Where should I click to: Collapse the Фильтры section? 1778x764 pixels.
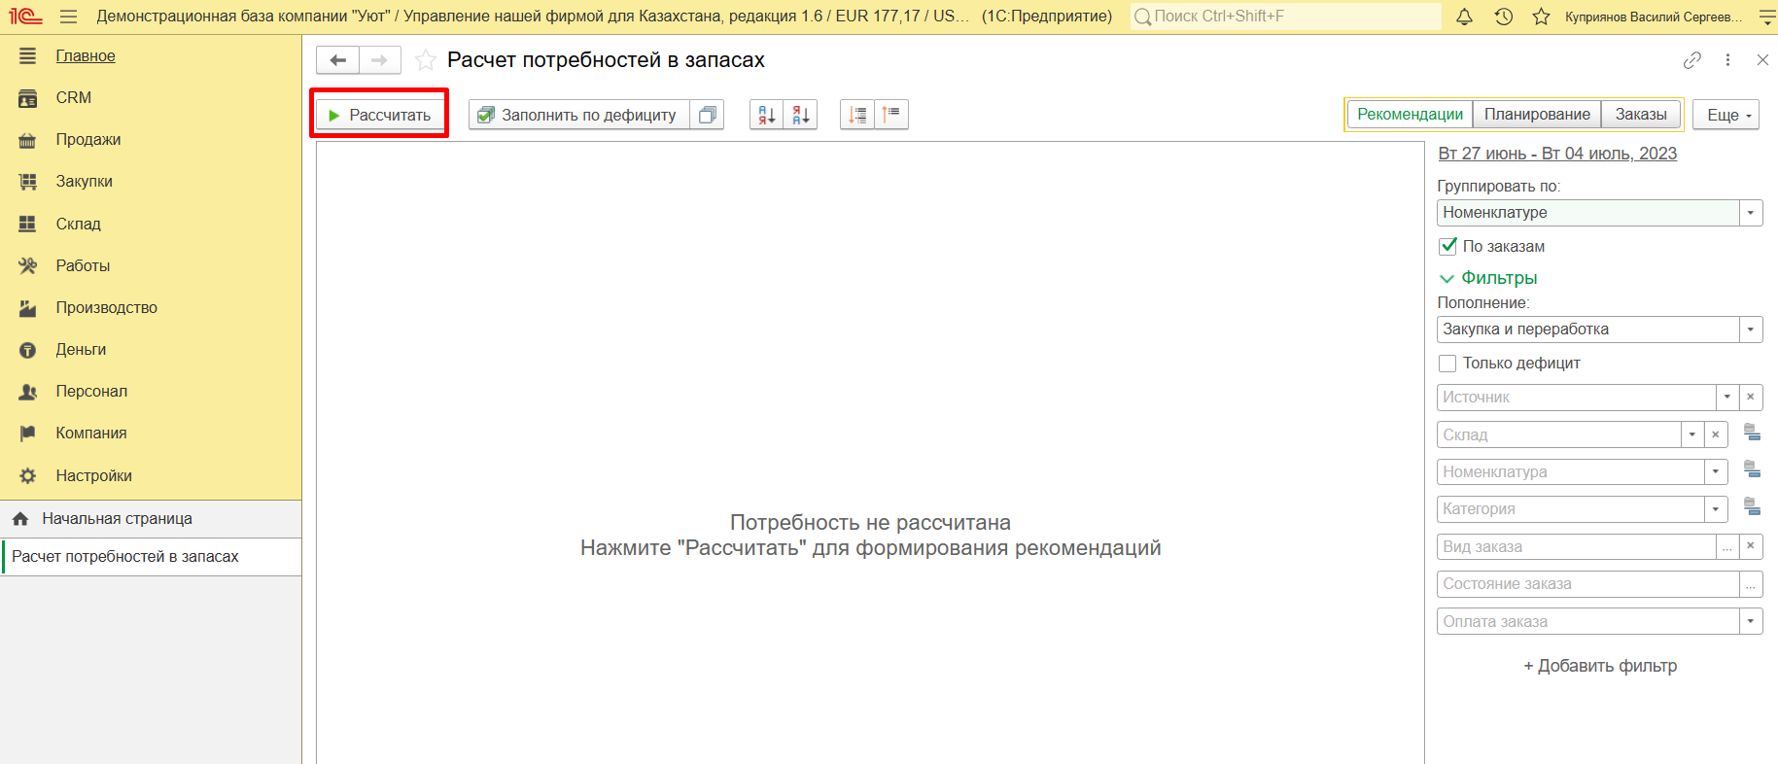[1447, 279]
